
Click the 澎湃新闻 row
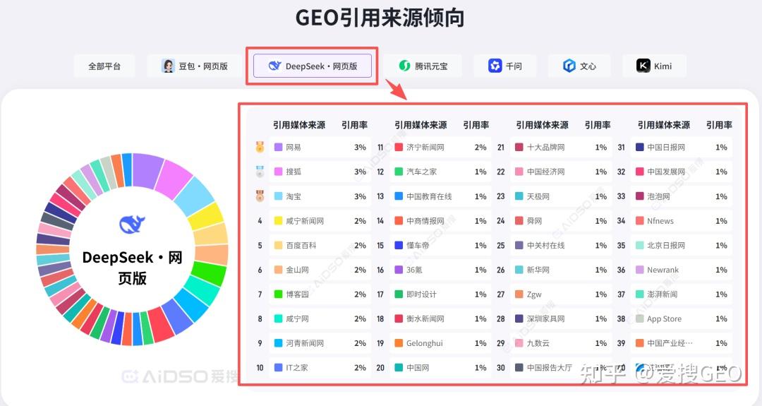click(682, 294)
